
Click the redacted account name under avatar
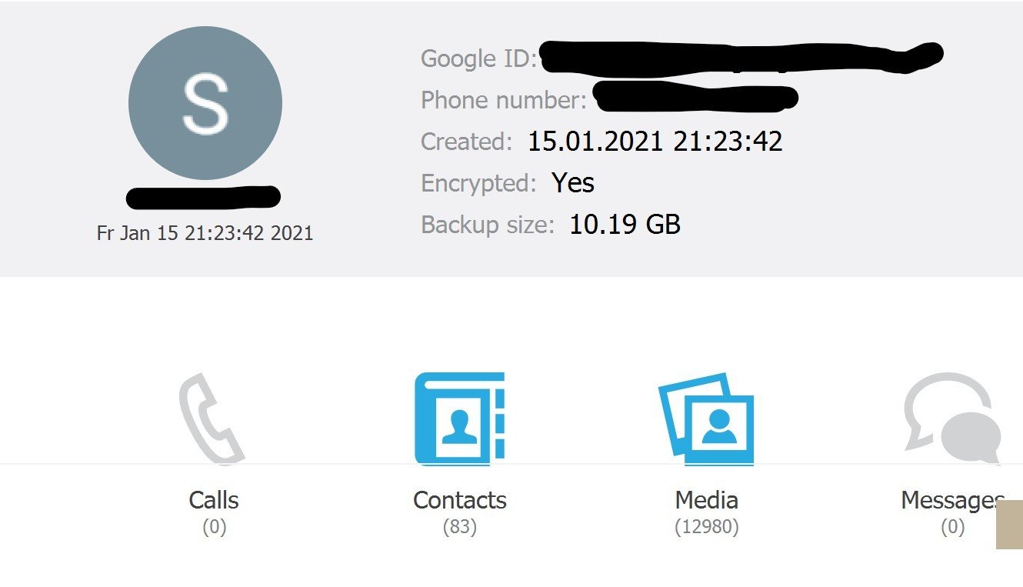[x=203, y=197]
